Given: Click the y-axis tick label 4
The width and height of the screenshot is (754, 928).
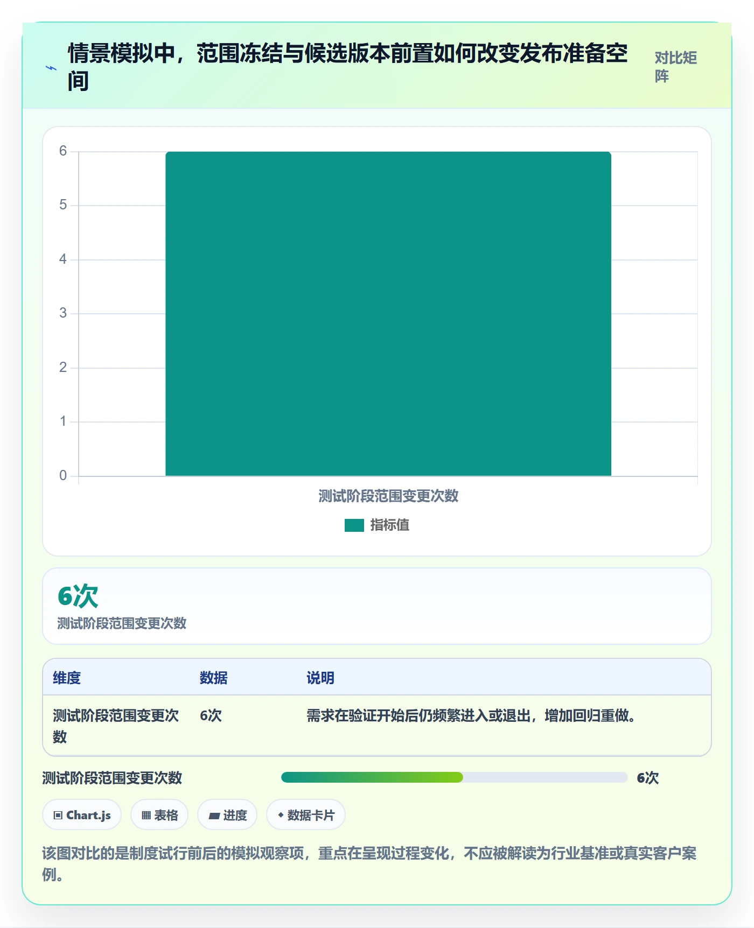Looking at the screenshot, I should pyautogui.click(x=63, y=259).
